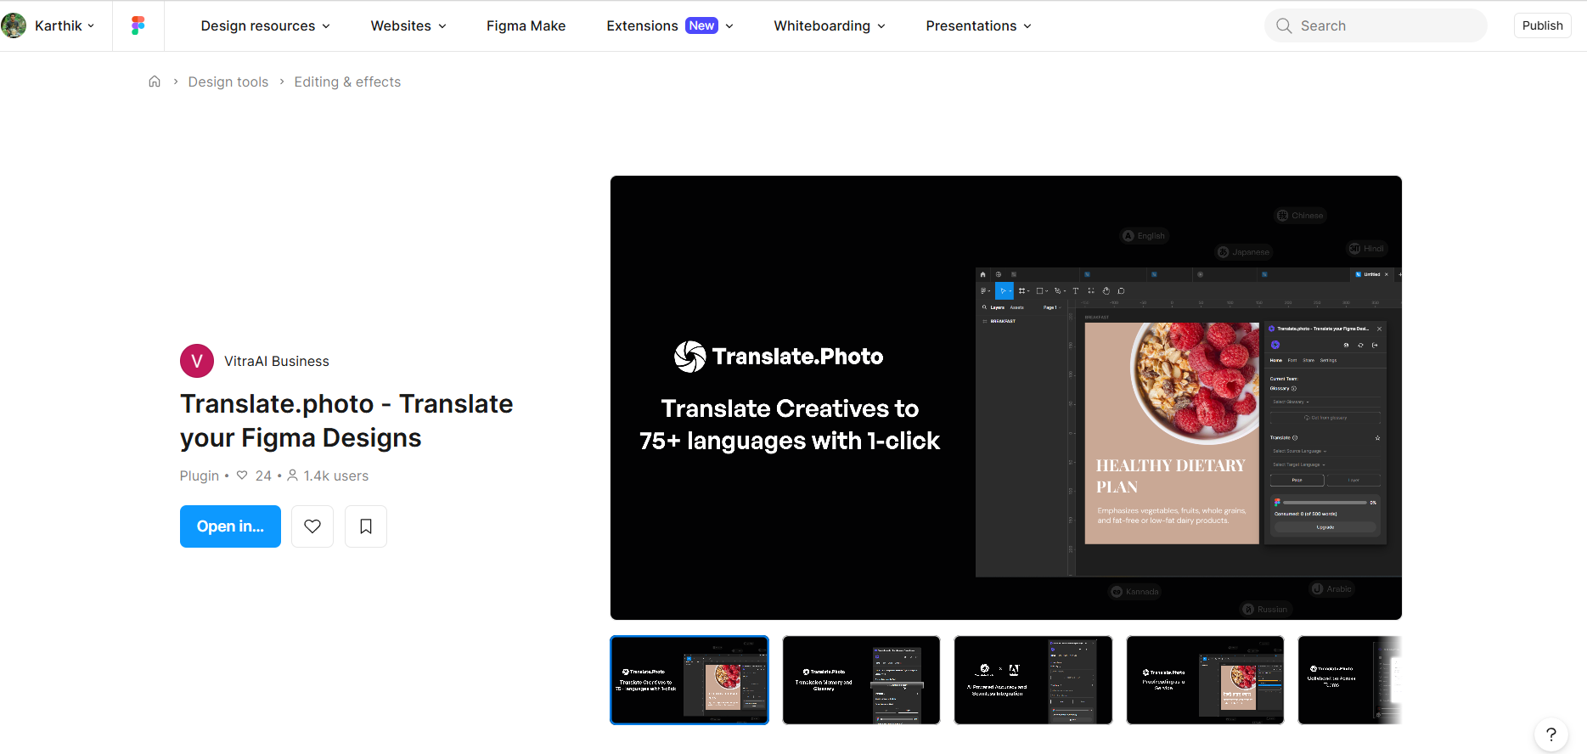
Task: Like the plugin with heart button
Action: pos(312,526)
